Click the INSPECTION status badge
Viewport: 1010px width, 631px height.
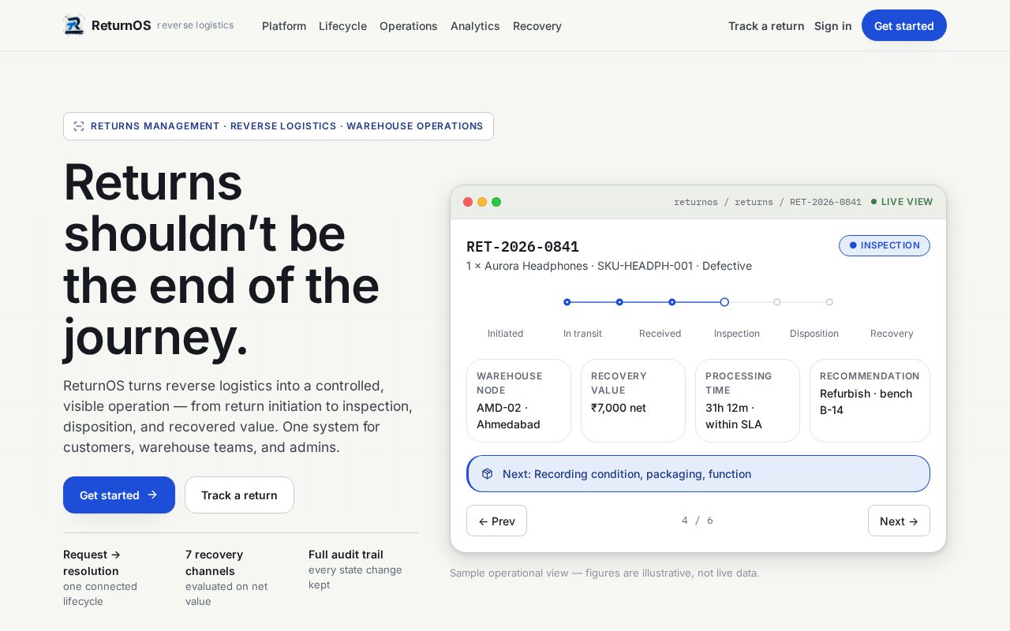click(x=885, y=245)
